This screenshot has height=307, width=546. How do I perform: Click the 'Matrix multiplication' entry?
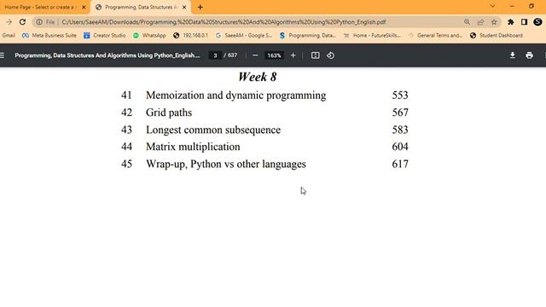tap(193, 147)
